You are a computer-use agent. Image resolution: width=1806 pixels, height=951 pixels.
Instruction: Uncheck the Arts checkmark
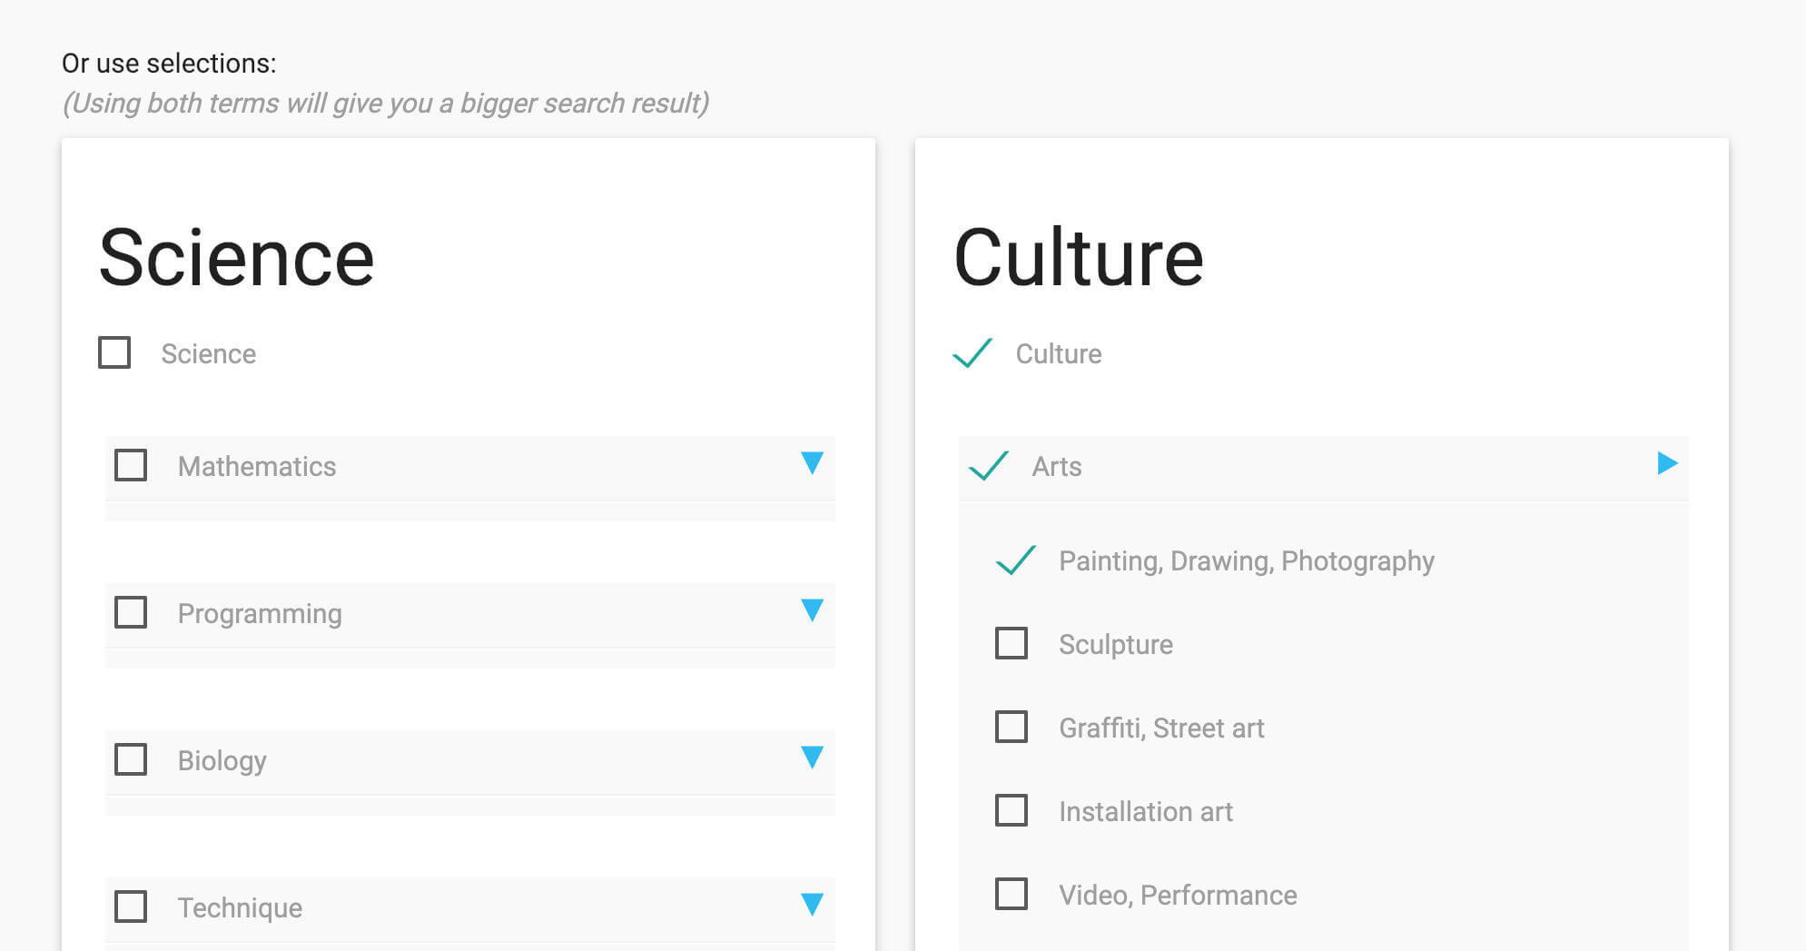989,465
